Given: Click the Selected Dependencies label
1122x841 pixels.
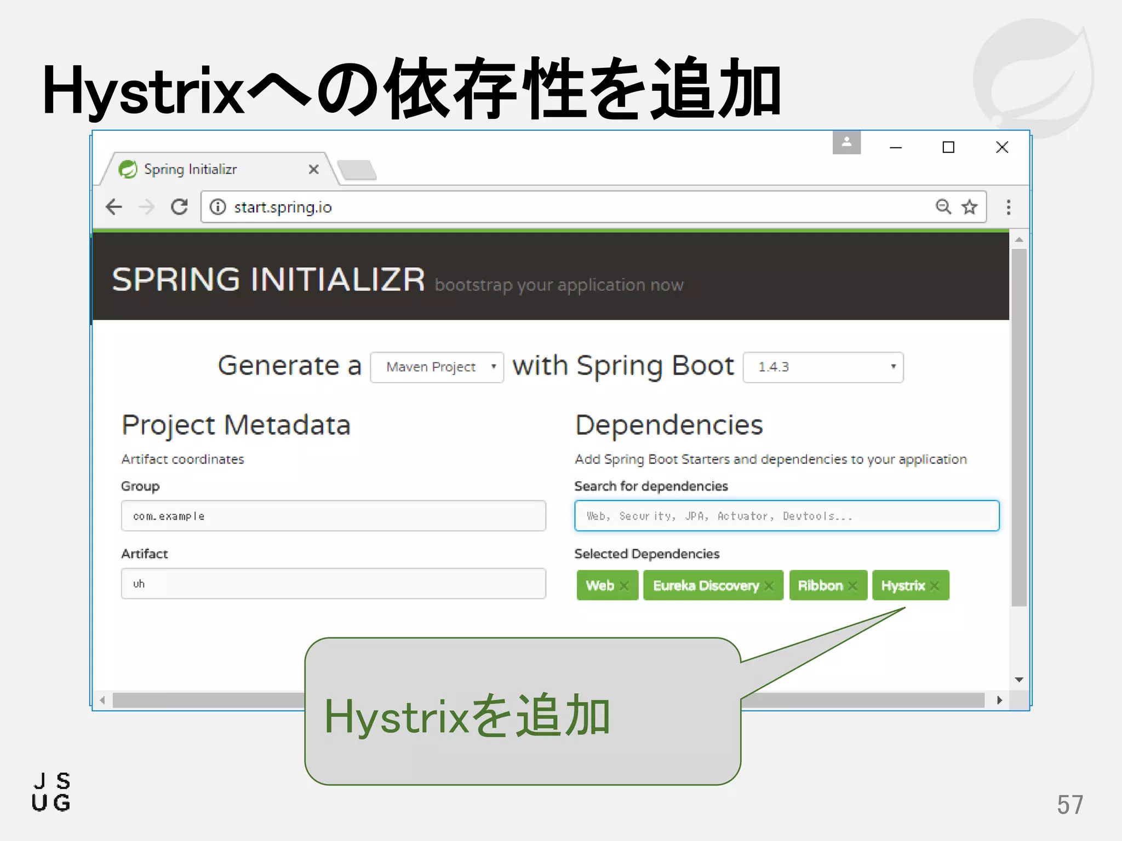Looking at the screenshot, I should tap(647, 554).
